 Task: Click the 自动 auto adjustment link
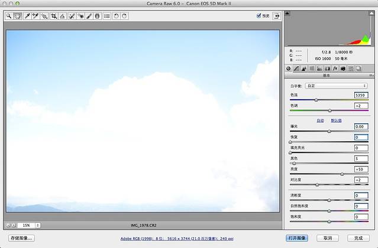click(x=320, y=120)
